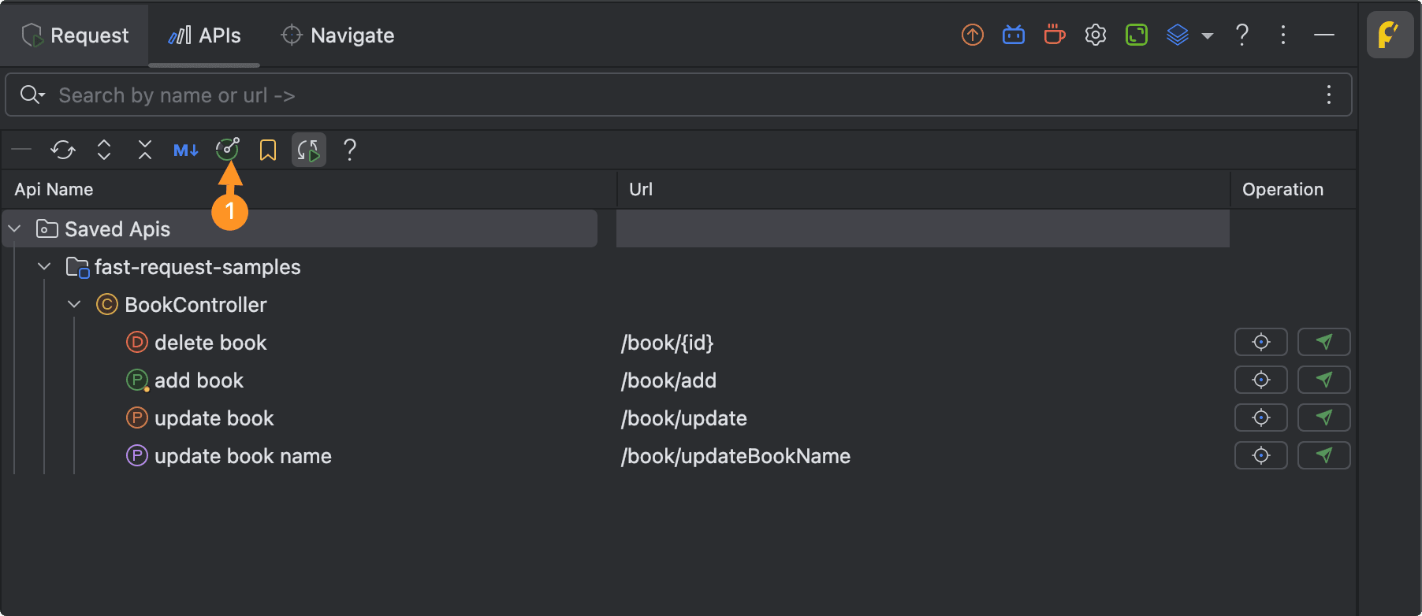The image size is (1422, 616).
Task: Click the yellow bookmark icon
Action: [x=268, y=150]
